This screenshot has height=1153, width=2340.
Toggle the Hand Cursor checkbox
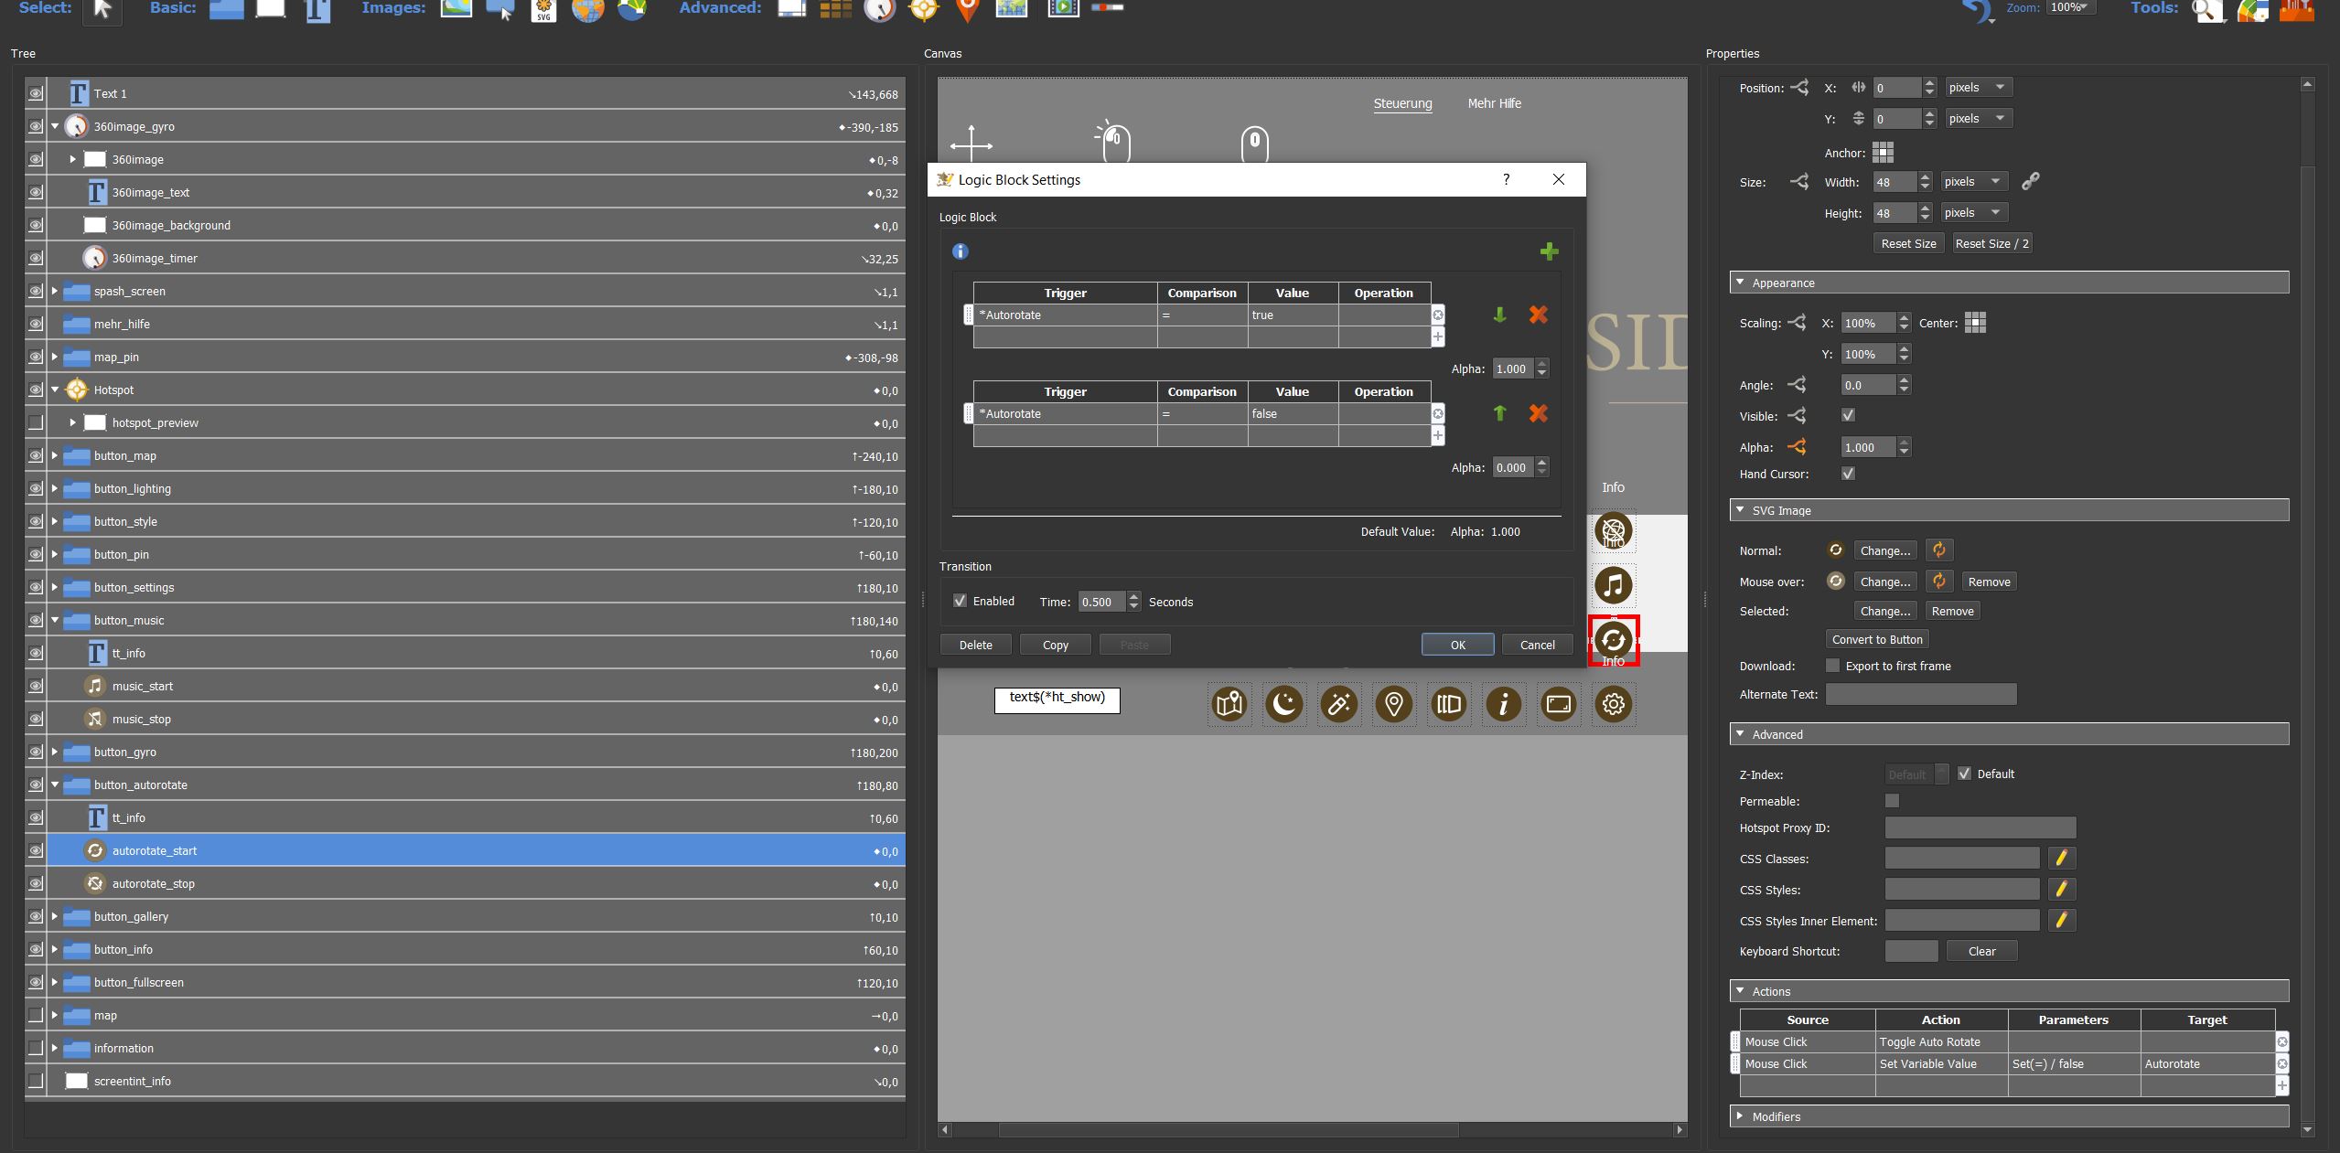[1848, 474]
